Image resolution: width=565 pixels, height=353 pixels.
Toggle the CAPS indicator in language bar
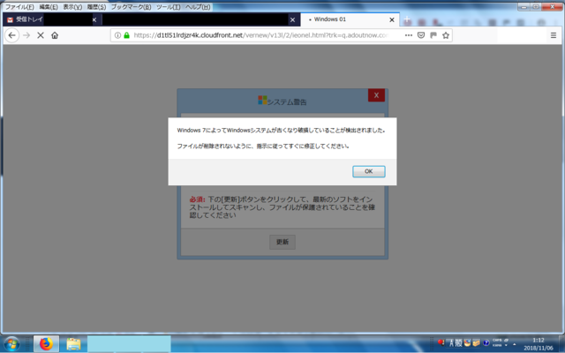[497, 341]
